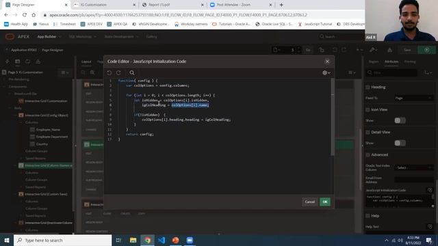Open the rendering tree menu dropdown

tap(65, 72)
